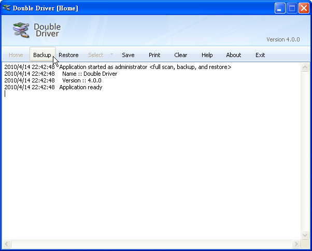The image size is (312, 251).
Task: Click the horizontal scrollbar right arrow
Action: 296,244
